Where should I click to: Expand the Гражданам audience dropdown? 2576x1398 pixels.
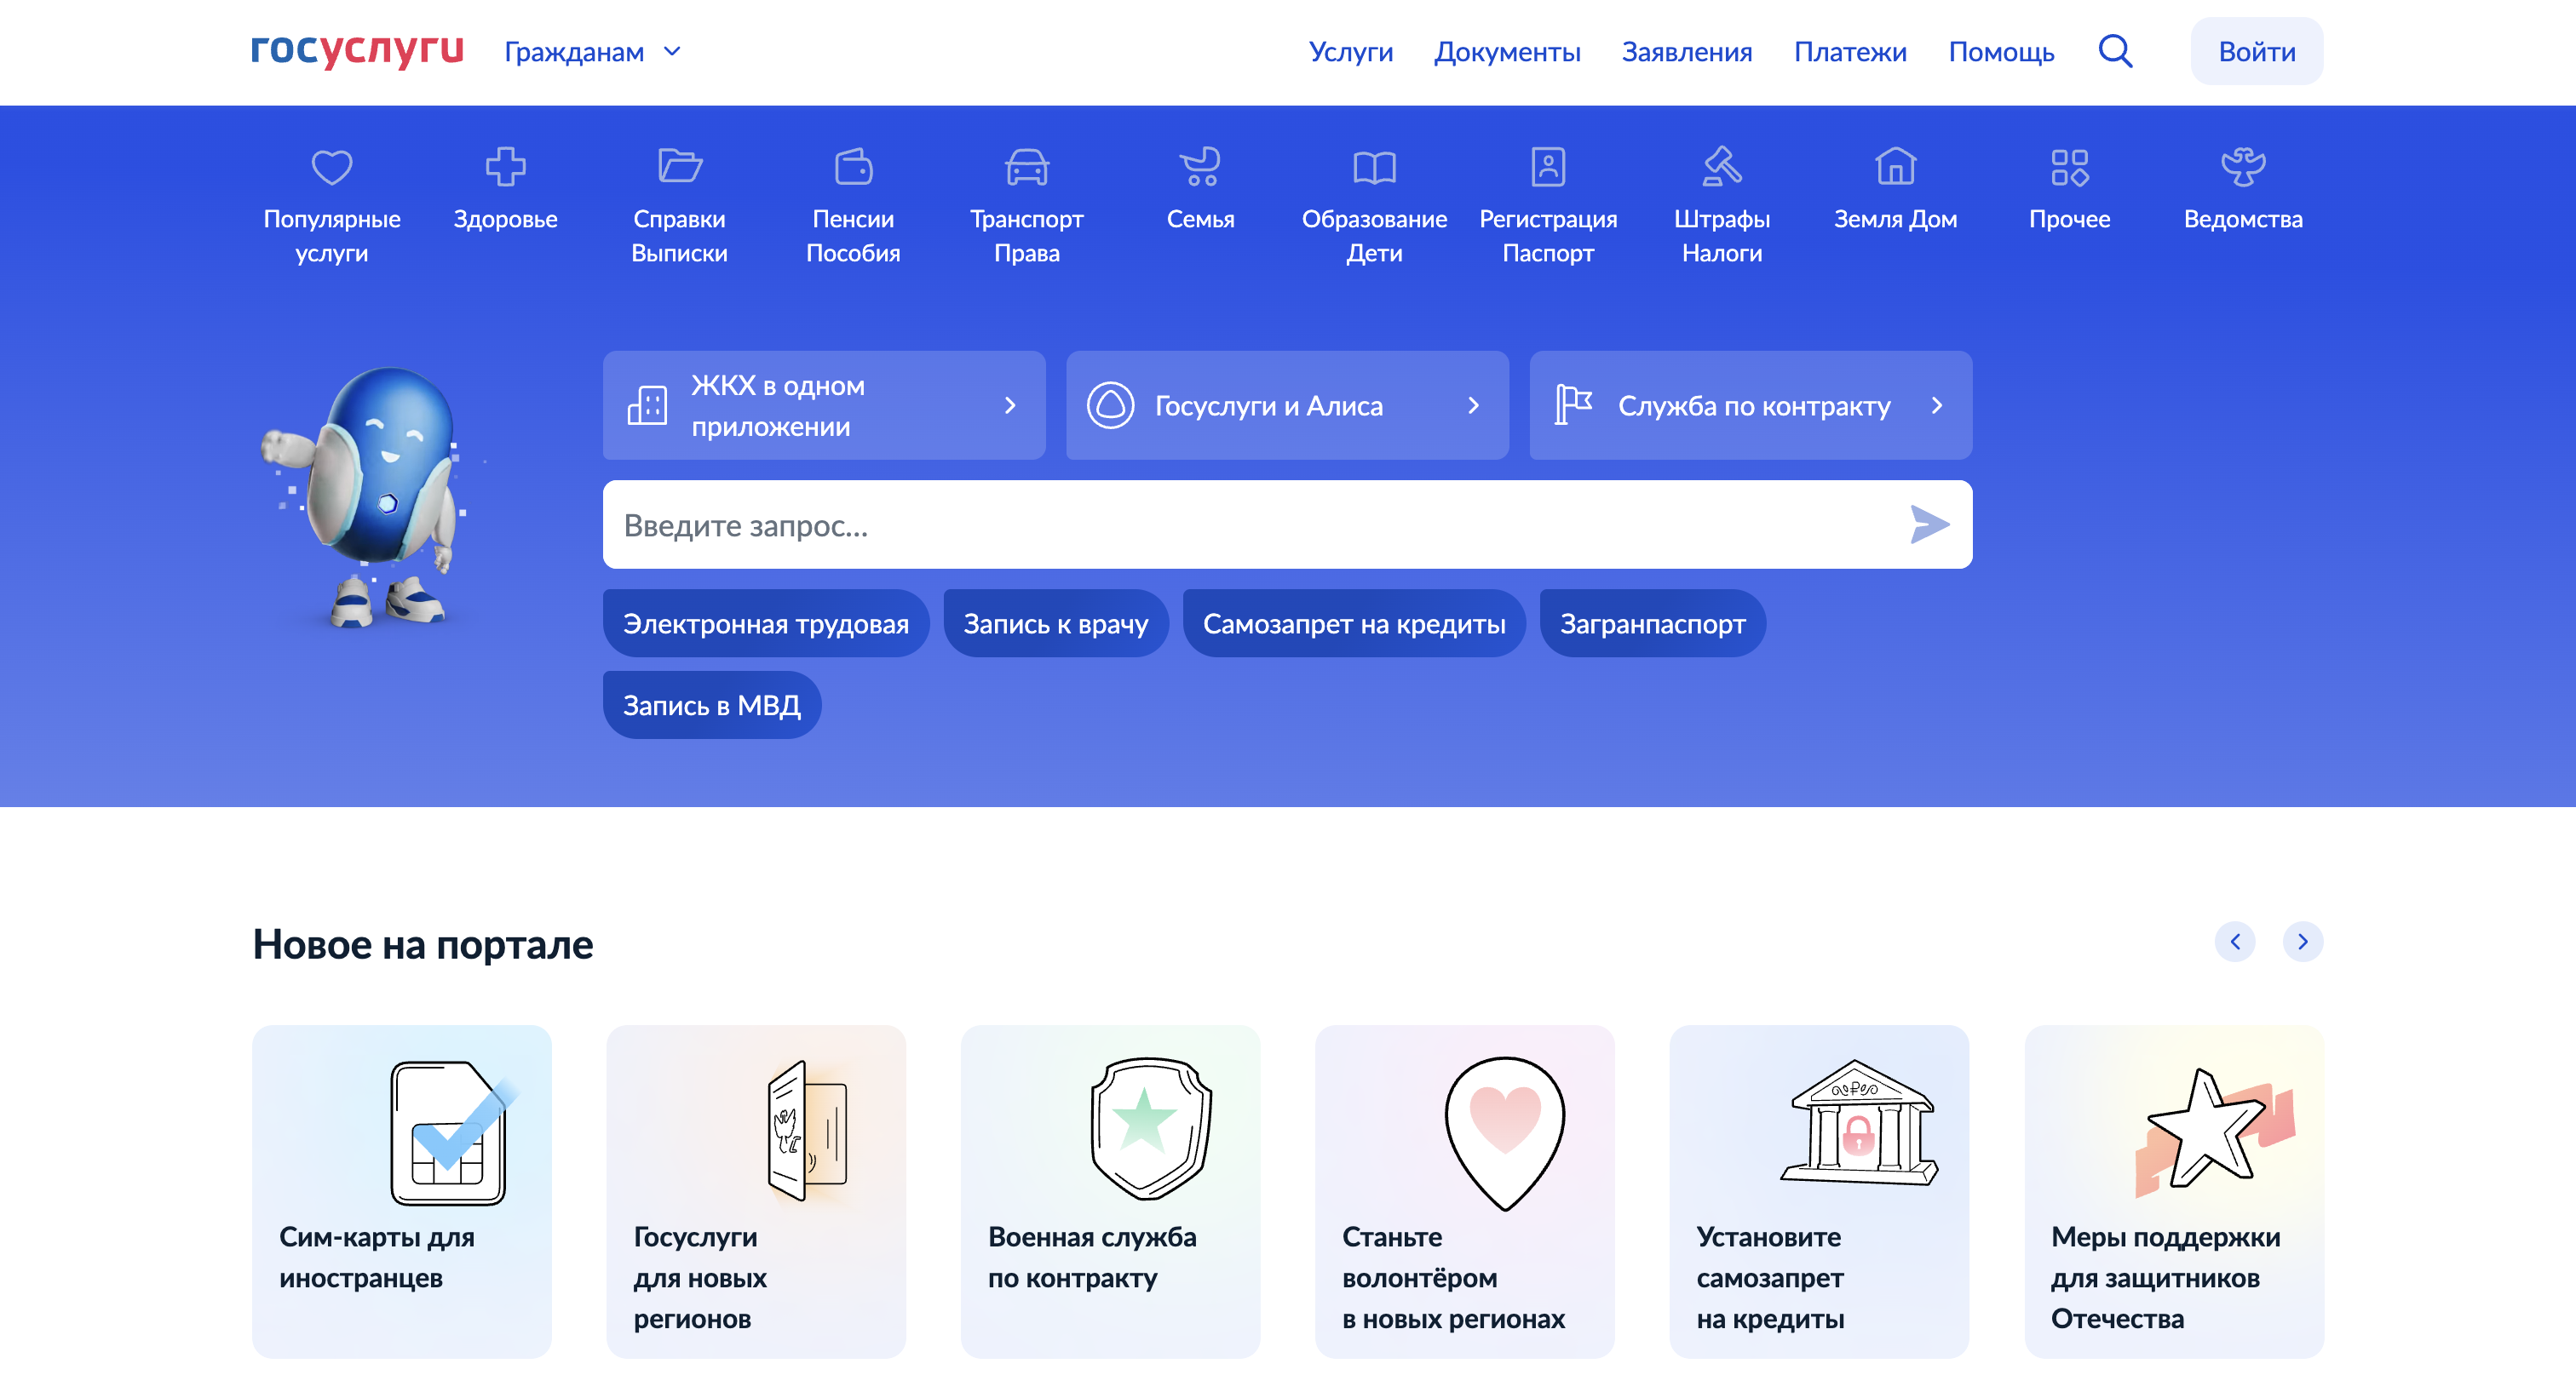pos(592,52)
